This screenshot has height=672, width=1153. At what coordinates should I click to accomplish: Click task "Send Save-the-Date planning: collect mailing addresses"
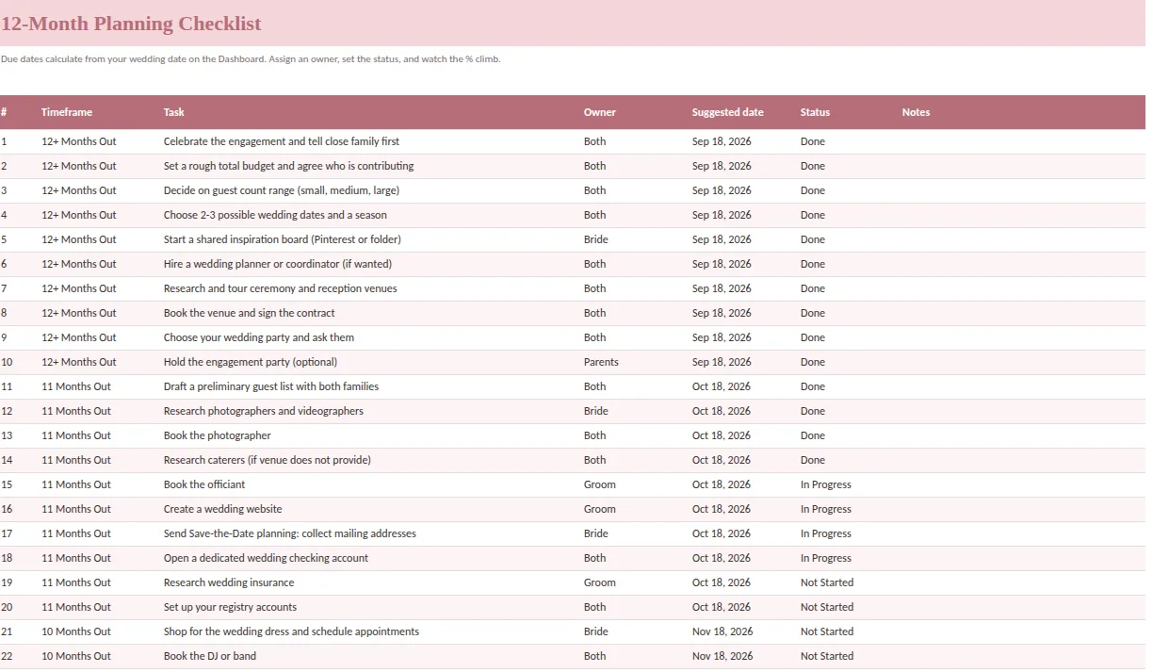click(x=290, y=533)
